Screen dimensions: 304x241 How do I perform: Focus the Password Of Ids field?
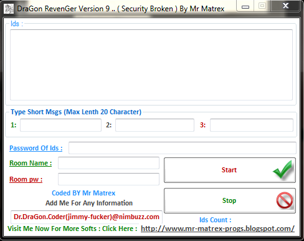[183, 148]
